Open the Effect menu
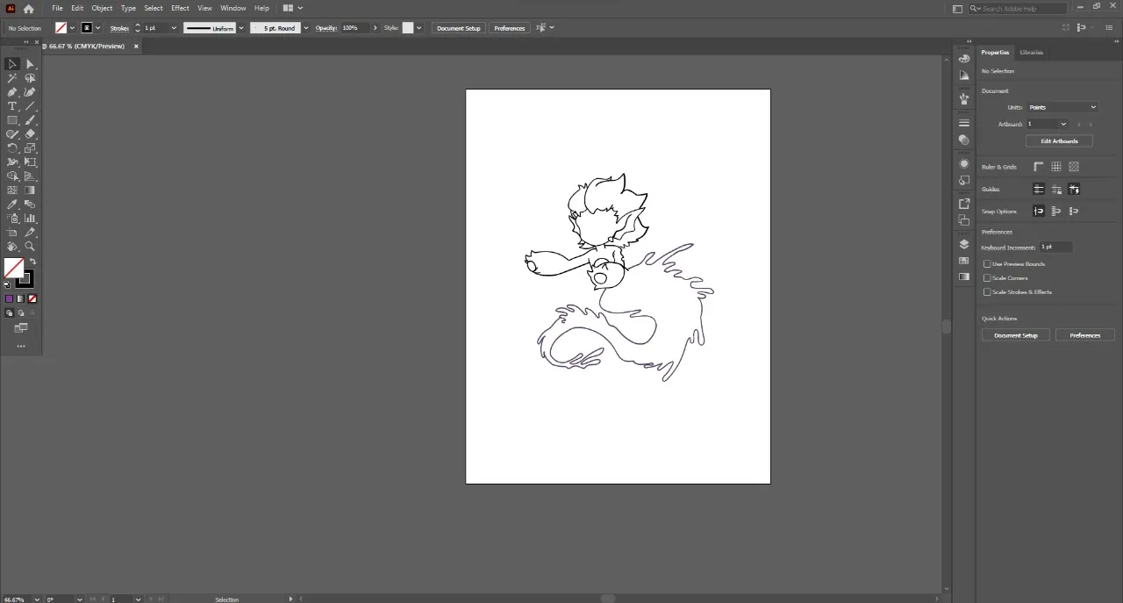This screenshot has width=1123, height=603. (x=180, y=8)
